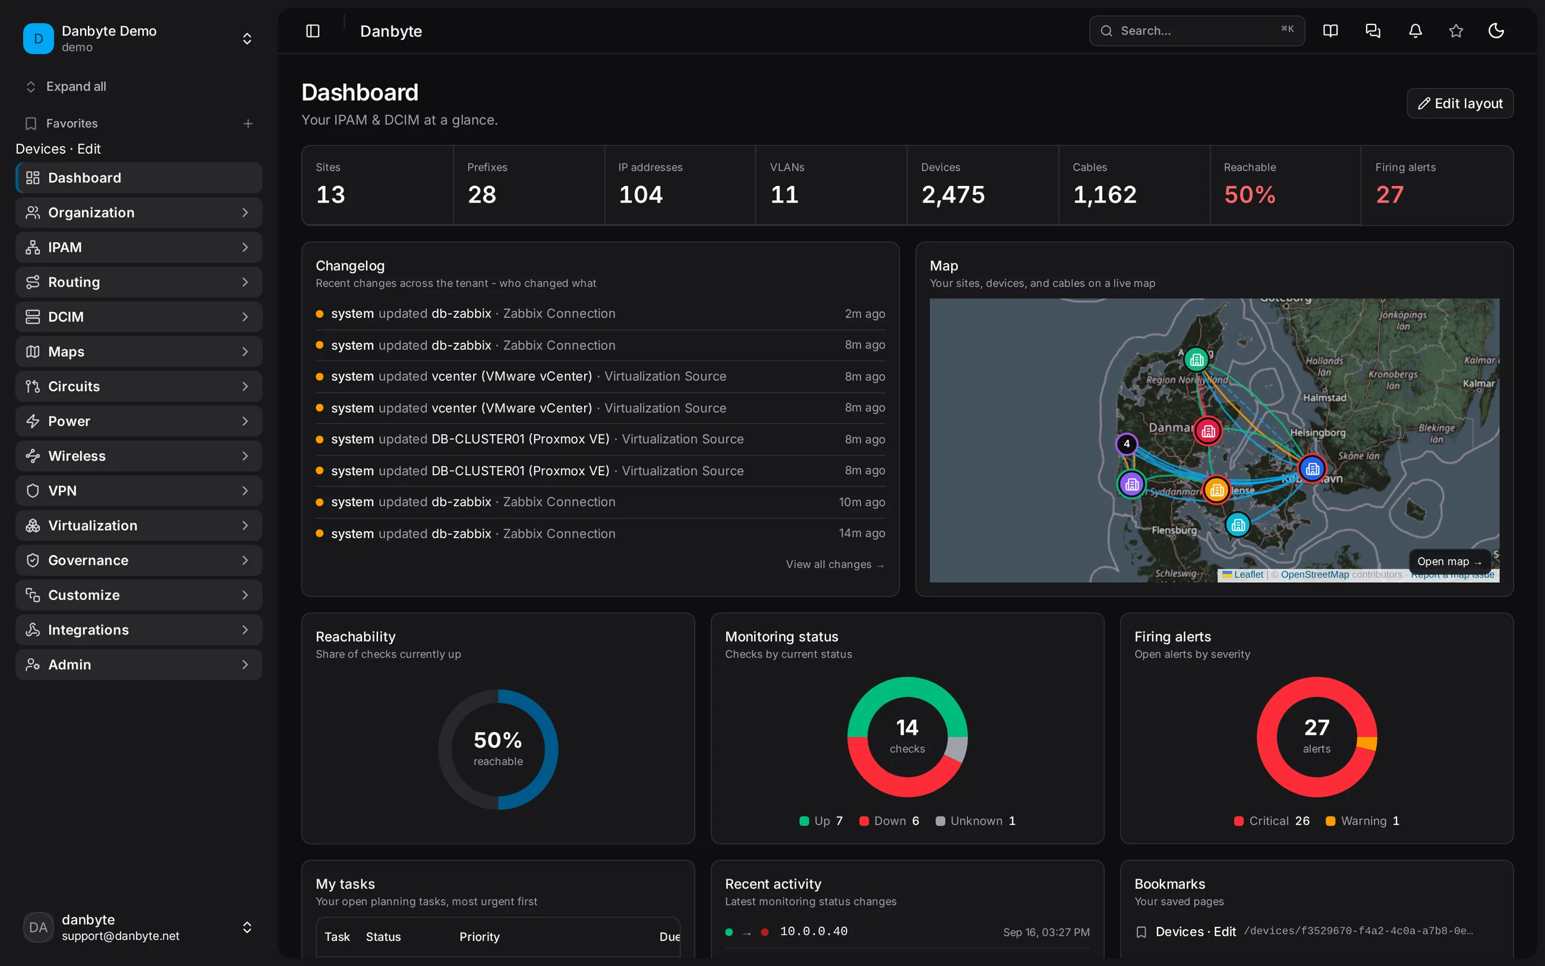Open the notifications bell
The width and height of the screenshot is (1545, 966).
click(1415, 31)
